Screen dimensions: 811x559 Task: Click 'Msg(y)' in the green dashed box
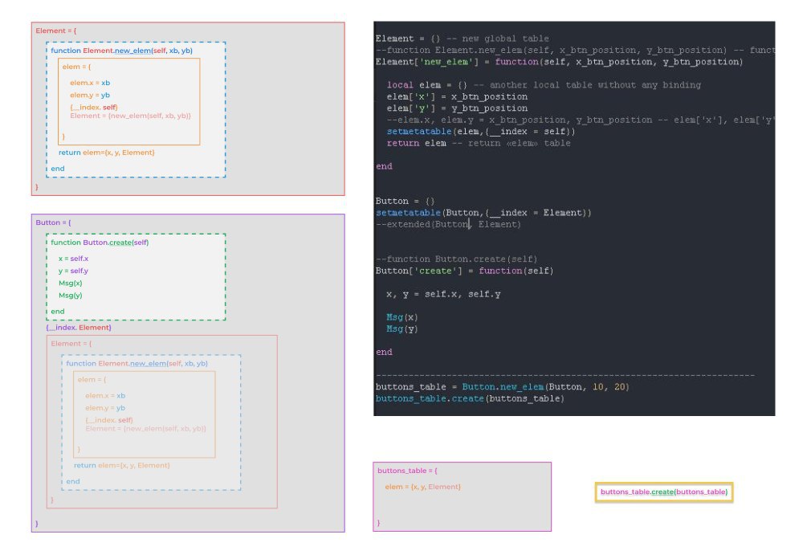tap(71, 296)
